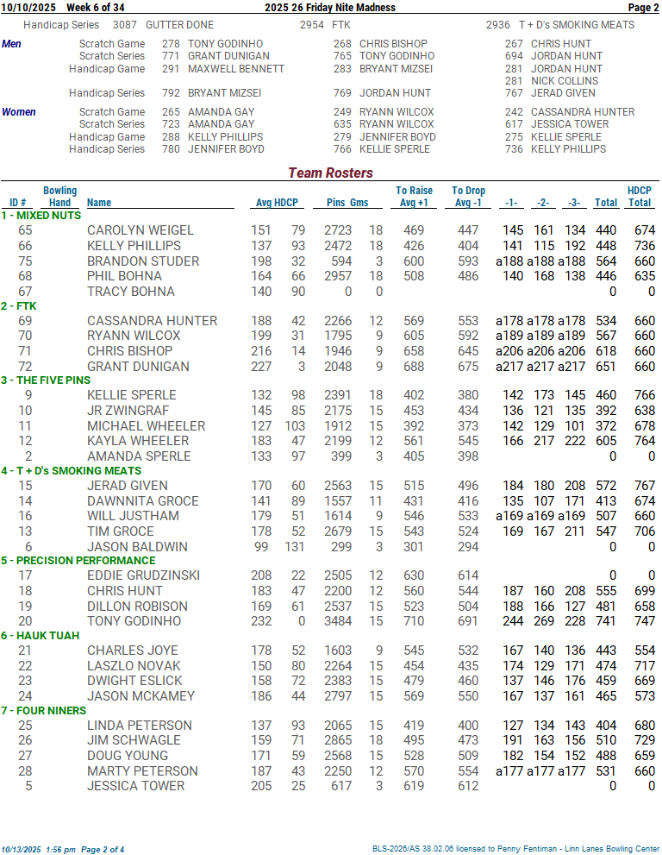Select the Bowling Hand column header
The width and height of the screenshot is (662, 855).
[59, 197]
